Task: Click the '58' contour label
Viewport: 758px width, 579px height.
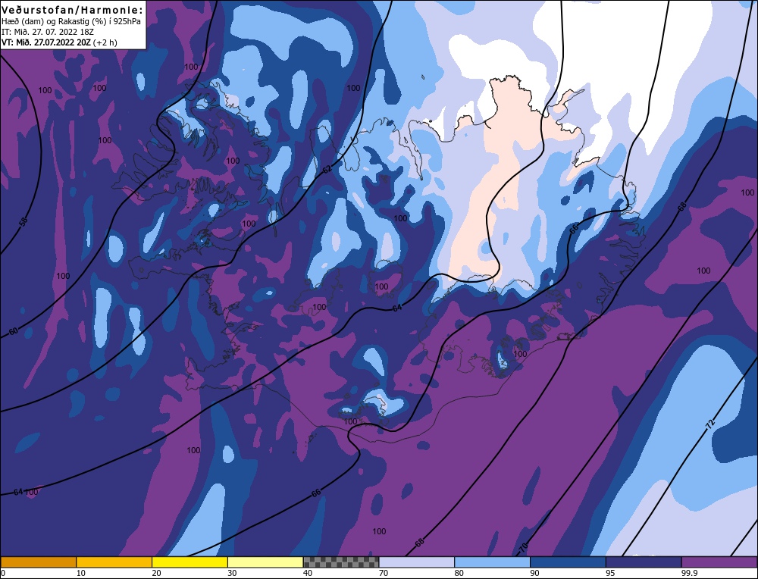Action: 23,222
